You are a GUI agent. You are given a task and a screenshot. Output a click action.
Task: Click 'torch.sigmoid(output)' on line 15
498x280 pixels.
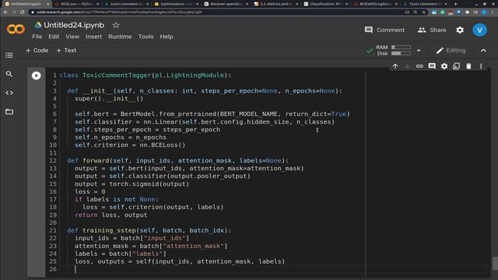point(149,184)
